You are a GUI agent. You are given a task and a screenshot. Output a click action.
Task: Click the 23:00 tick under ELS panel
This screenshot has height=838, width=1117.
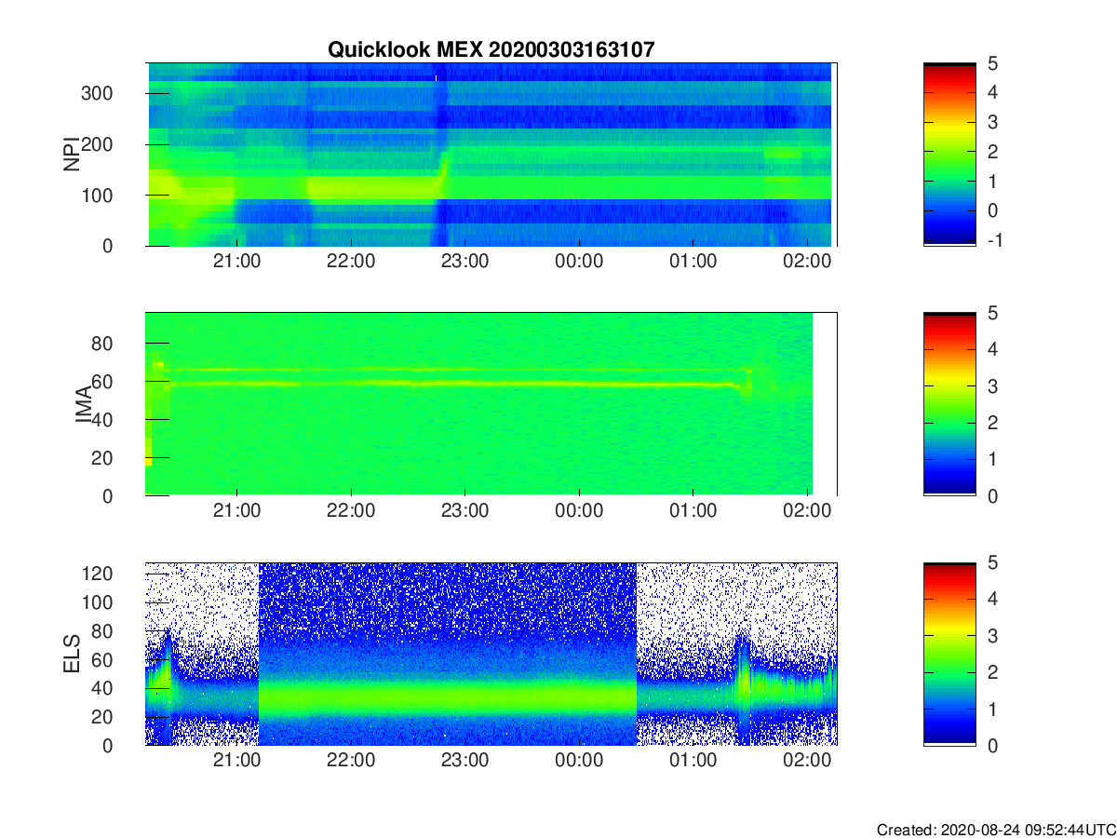464,761
